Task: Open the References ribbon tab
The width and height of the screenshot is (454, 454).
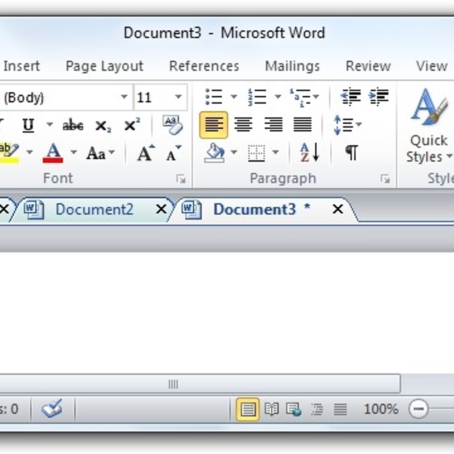Action: pos(204,66)
